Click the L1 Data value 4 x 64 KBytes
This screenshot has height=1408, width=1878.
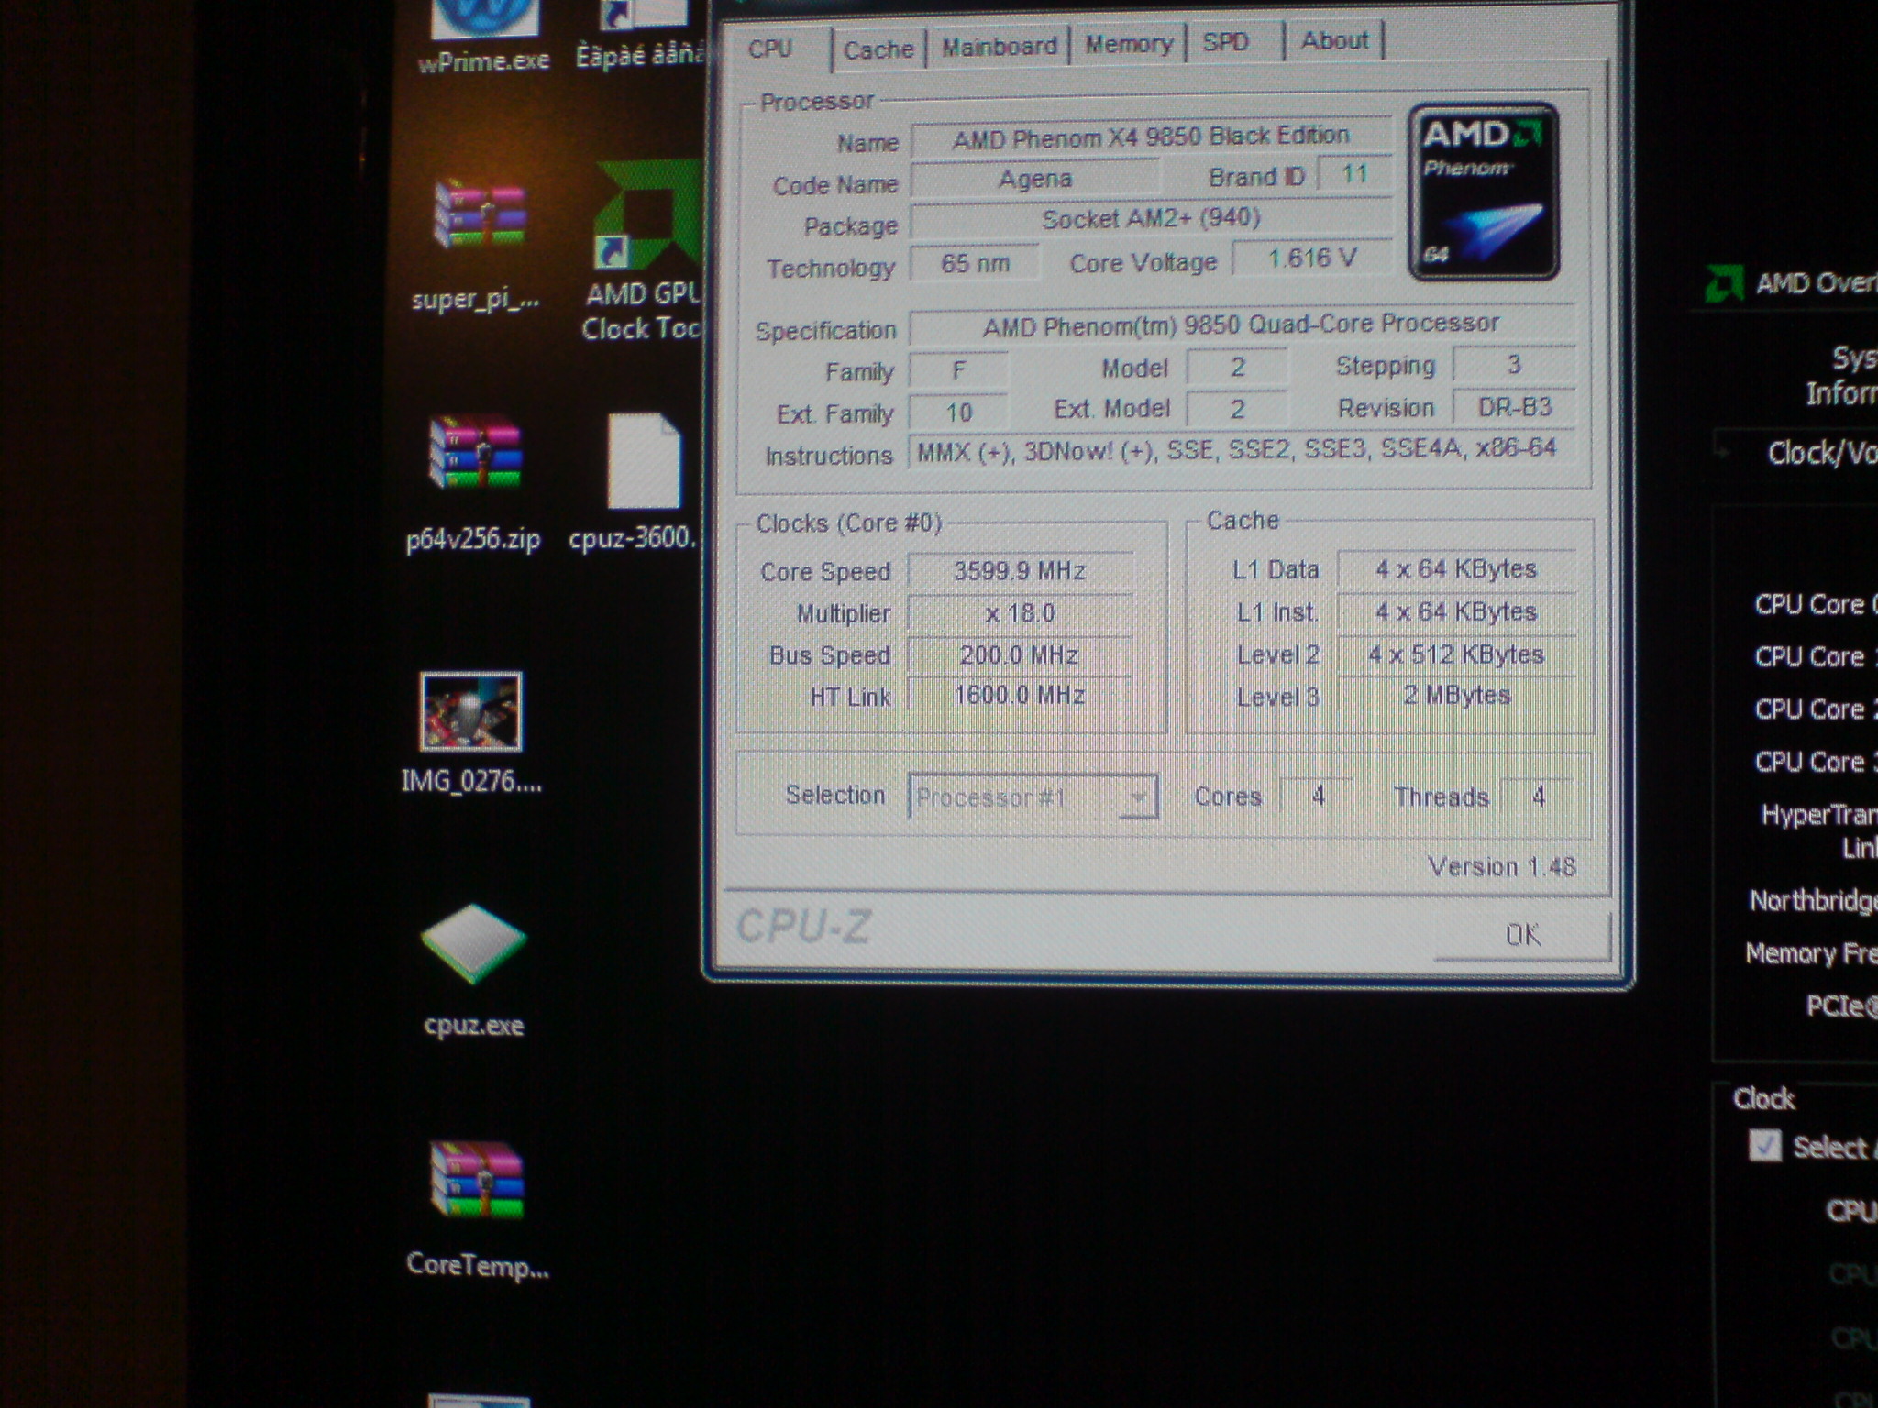tap(1456, 568)
